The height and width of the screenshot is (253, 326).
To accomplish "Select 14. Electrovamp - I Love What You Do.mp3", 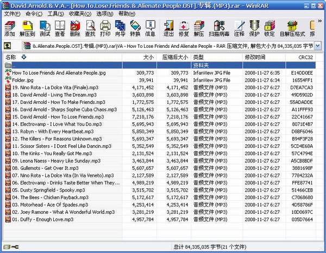I will coord(159,124).
